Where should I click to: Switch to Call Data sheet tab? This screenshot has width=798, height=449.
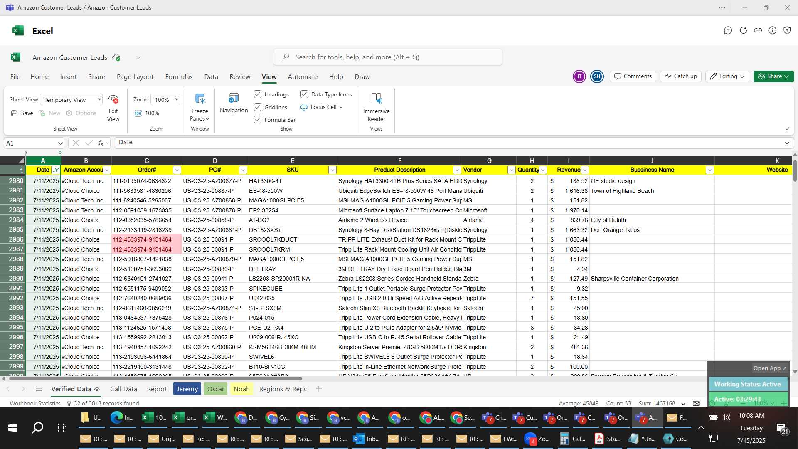123,389
